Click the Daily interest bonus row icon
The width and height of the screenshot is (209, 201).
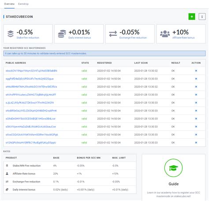[7, 189]
